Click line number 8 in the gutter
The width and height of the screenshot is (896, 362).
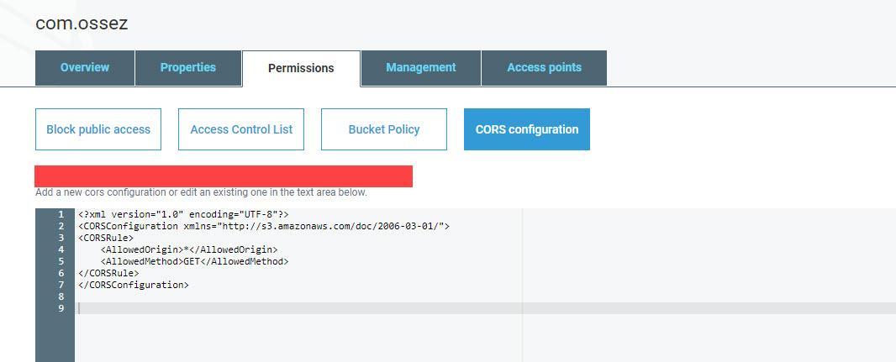[x=61, y=296]
